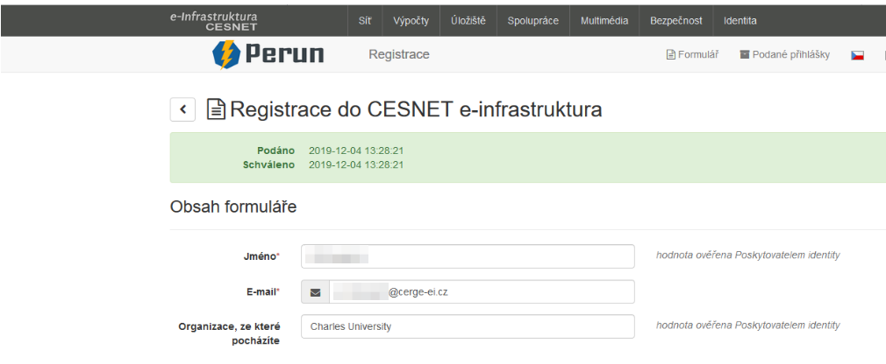The image size is (886, 364).
Task: Click the Czech flag language icon
Action: click(857, 55)
